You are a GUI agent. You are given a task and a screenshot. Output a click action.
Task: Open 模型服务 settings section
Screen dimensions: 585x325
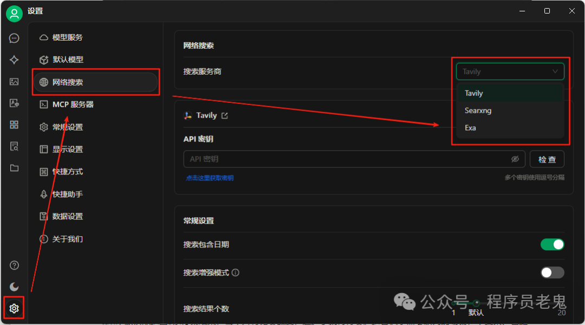click(x=95, y=37)
